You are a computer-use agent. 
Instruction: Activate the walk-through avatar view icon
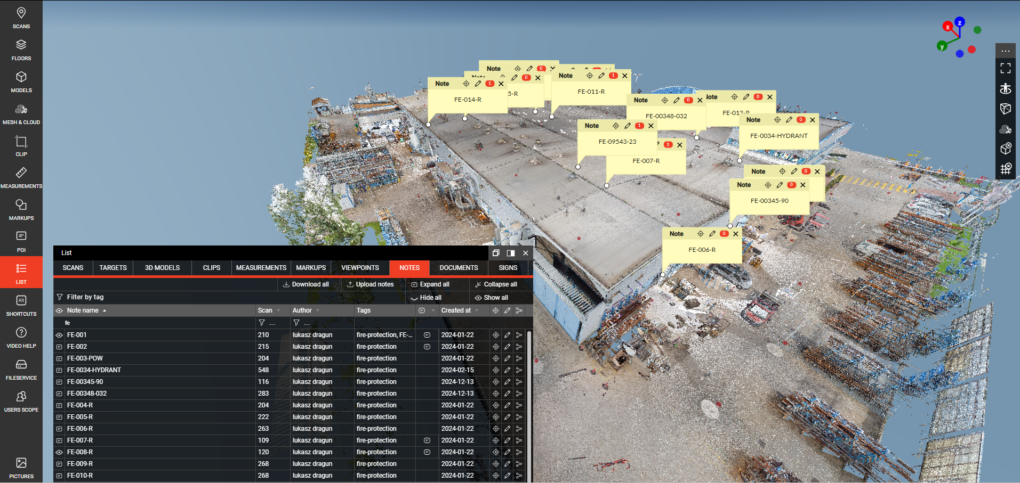point(1006,88)
